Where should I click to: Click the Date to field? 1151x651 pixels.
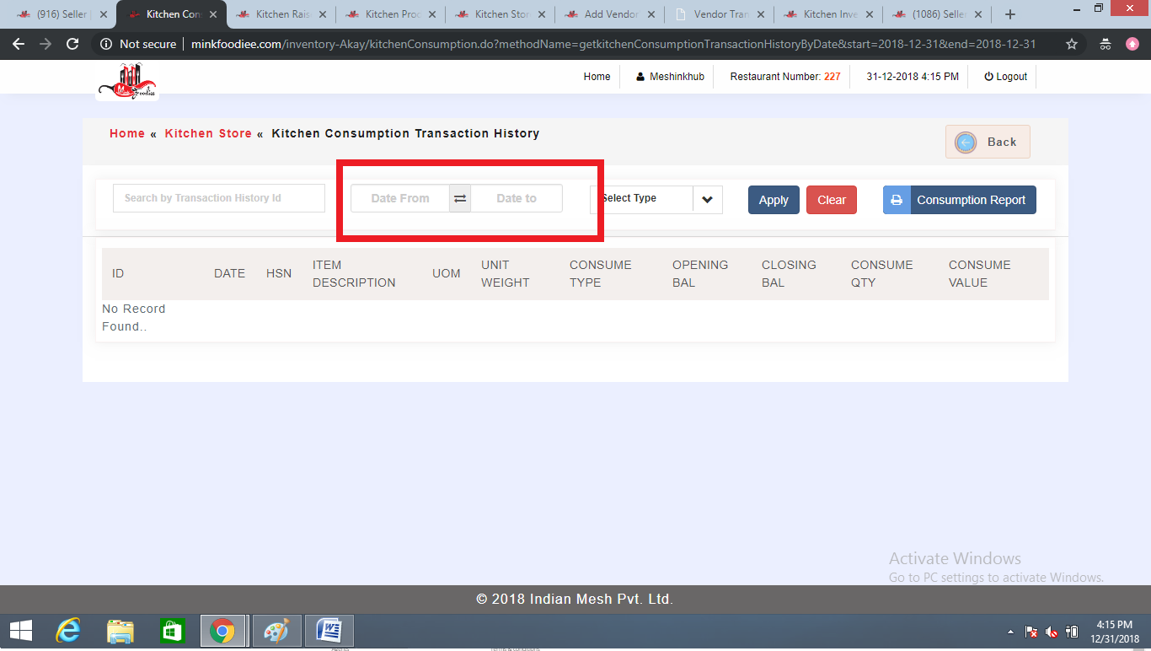tap(517, 198)
